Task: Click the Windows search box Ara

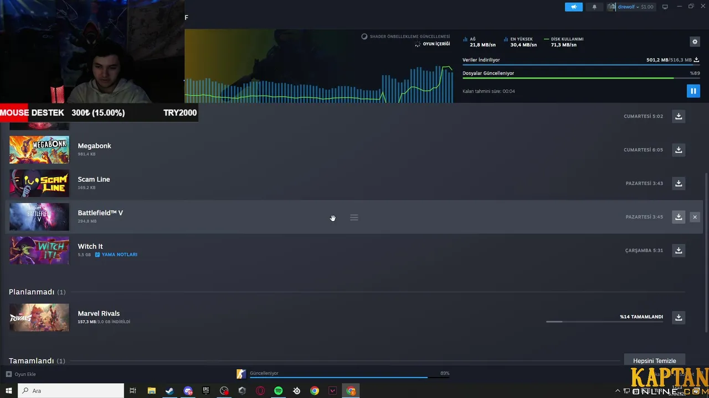Action: [x=71, y=391]
